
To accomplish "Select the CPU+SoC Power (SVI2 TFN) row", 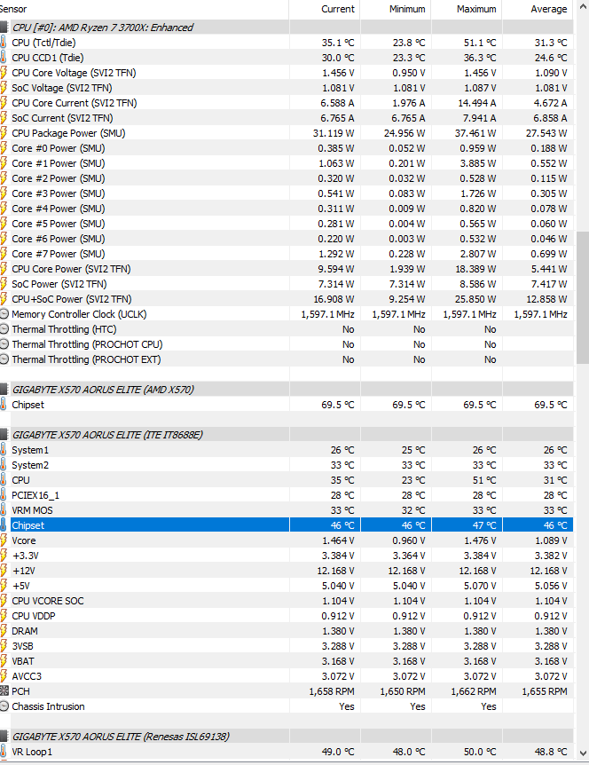I will [x=287, y=299].
